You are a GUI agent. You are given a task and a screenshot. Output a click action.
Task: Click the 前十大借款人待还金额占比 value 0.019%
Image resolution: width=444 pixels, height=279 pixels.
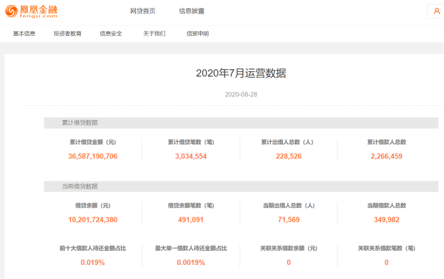[92, 262]
